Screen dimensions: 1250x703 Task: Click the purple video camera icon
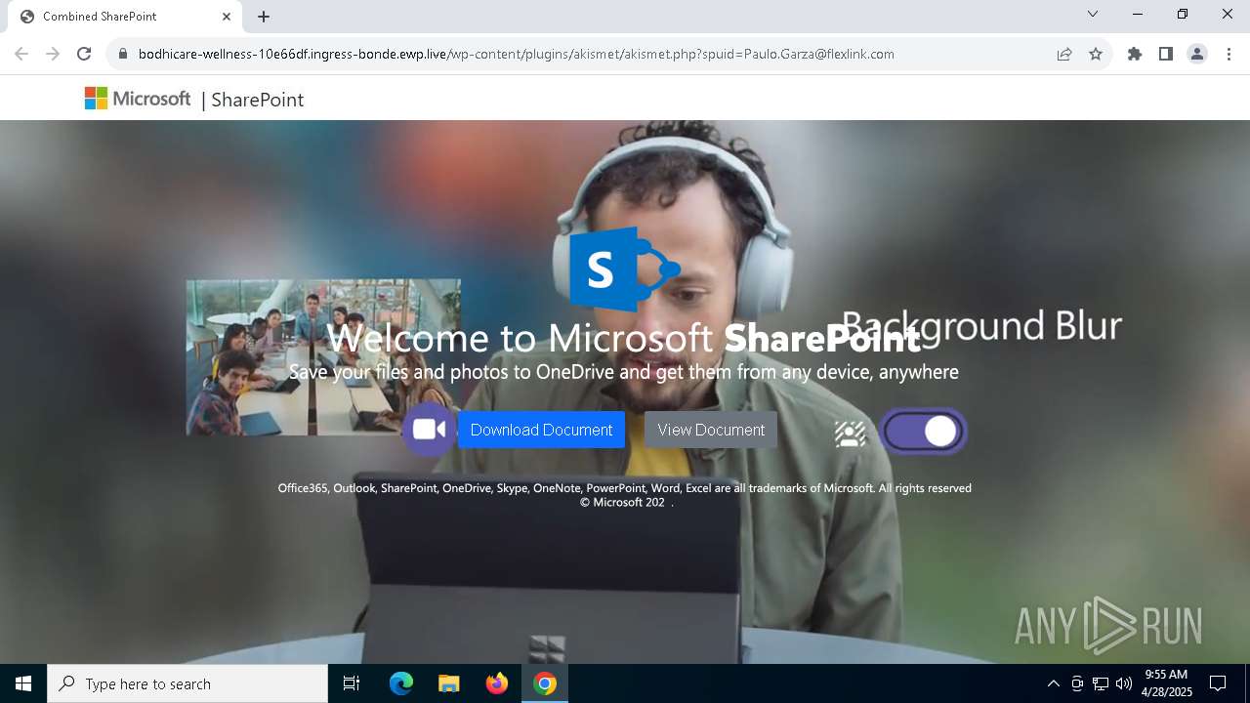coord(429,430)
